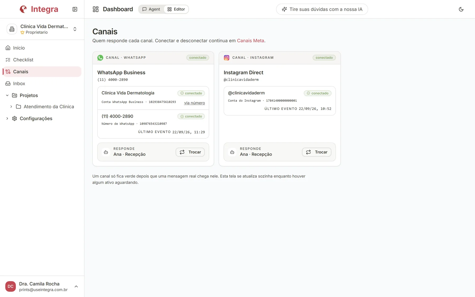
Task: Open the Clínica Vida organization switcher
Action: (x=42, y=29)
